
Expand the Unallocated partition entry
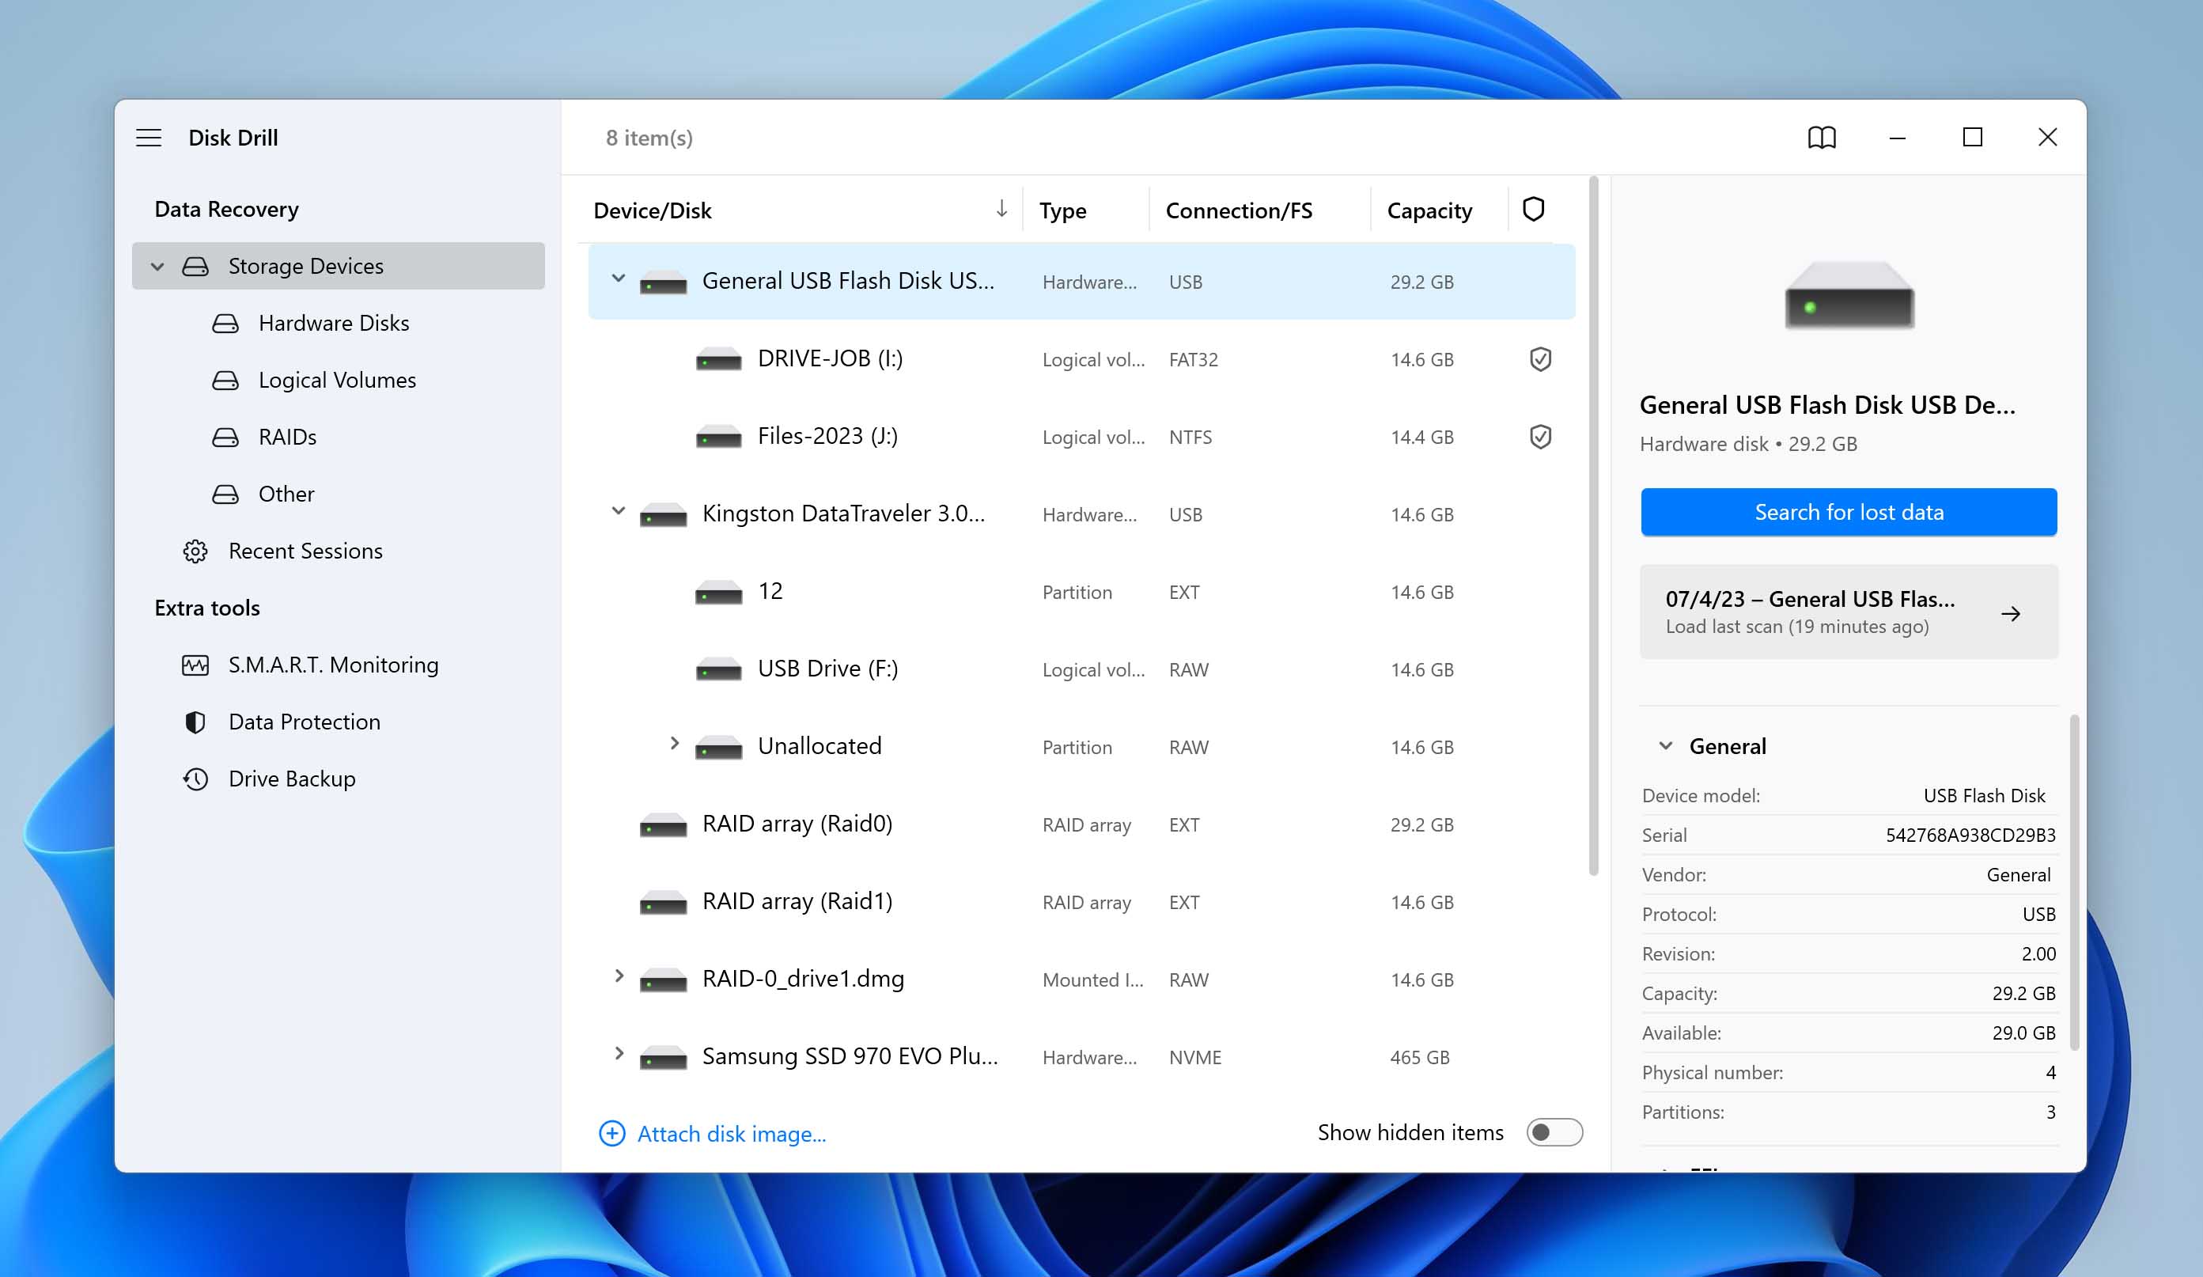[x=673, y=745]
